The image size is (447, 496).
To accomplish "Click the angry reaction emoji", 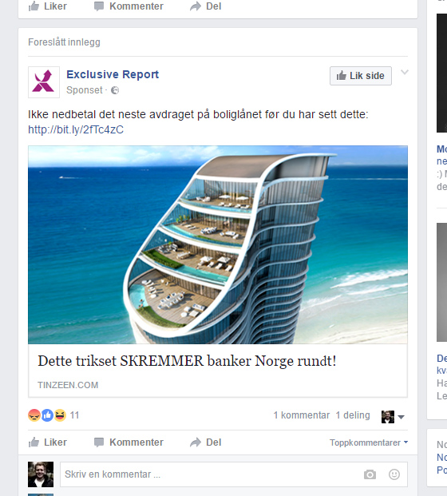I will [34, 415].
